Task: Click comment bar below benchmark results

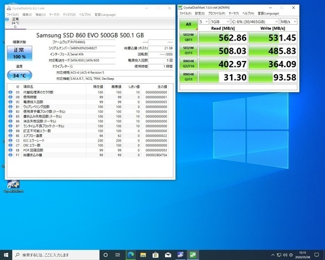Action: pyautogui.click(x=239, y=87)
